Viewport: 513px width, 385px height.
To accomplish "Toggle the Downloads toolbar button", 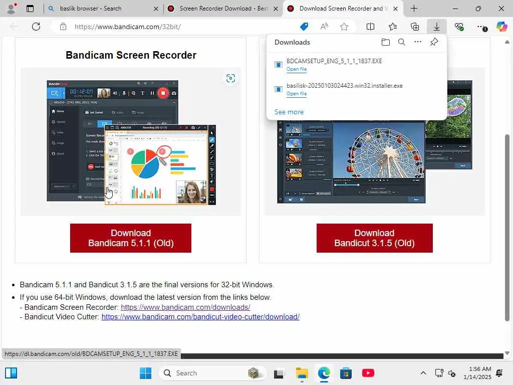I will pos(437,27).
